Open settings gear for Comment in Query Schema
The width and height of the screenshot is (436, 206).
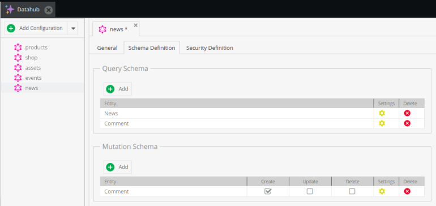coord(382,123)
